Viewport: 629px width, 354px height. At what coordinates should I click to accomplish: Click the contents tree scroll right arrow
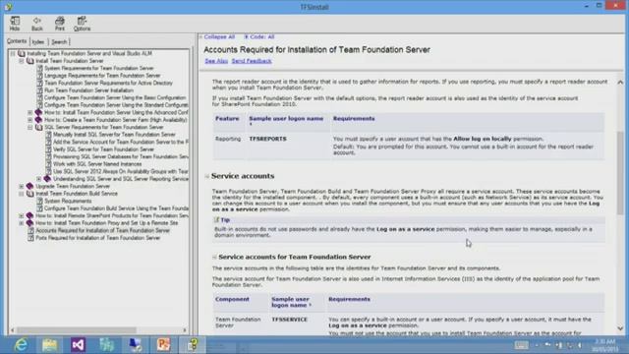(185, 330)
